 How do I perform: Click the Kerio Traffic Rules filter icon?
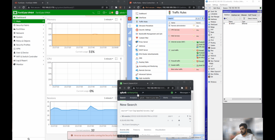[x=202, y=19]
